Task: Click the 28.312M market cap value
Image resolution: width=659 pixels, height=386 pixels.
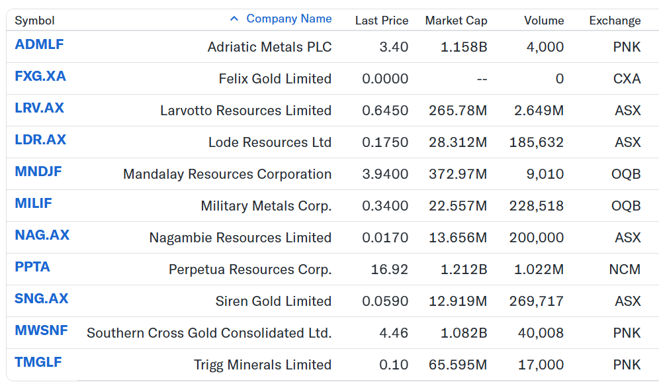Action: 458,142
